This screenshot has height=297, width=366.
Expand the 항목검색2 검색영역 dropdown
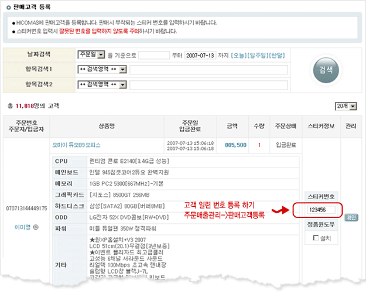point(102,84)
